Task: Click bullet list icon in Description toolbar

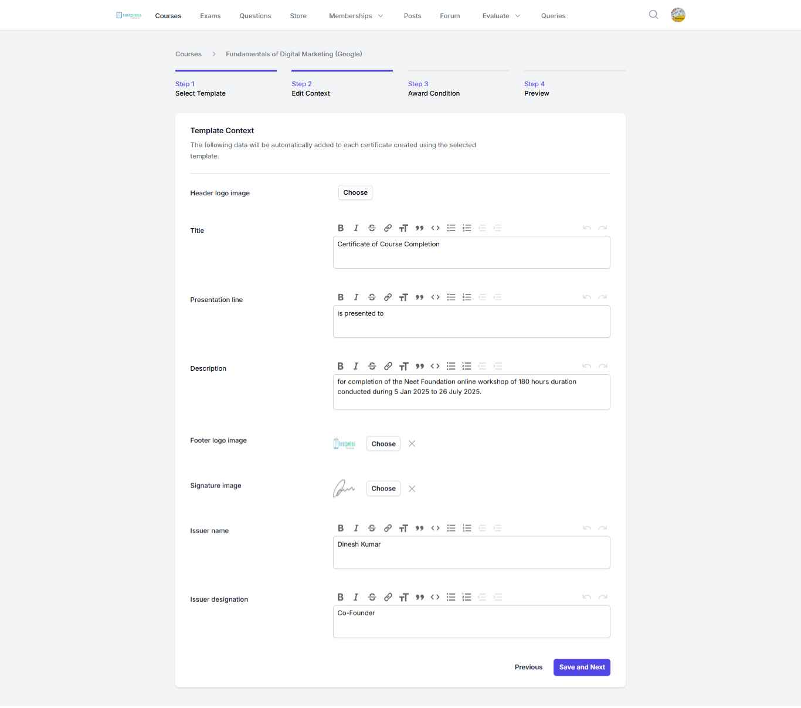Action: pyautogui.click(x=451, y=366)
